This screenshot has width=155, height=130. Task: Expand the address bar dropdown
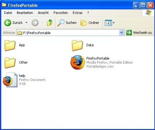click(x=121, y=33)
